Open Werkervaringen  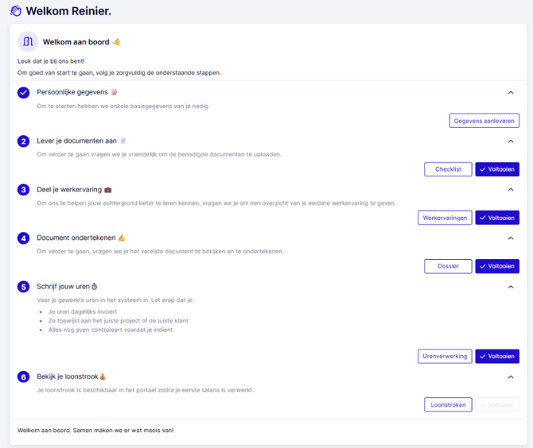(x=445, y=218)
